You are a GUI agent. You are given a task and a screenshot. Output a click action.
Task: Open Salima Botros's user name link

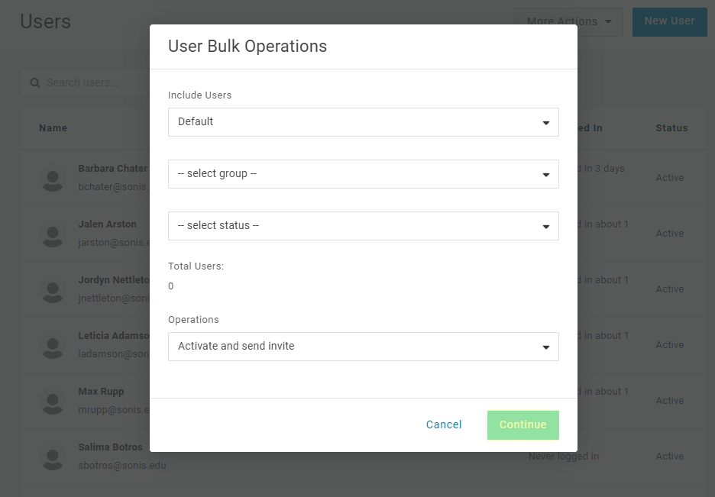110,447
